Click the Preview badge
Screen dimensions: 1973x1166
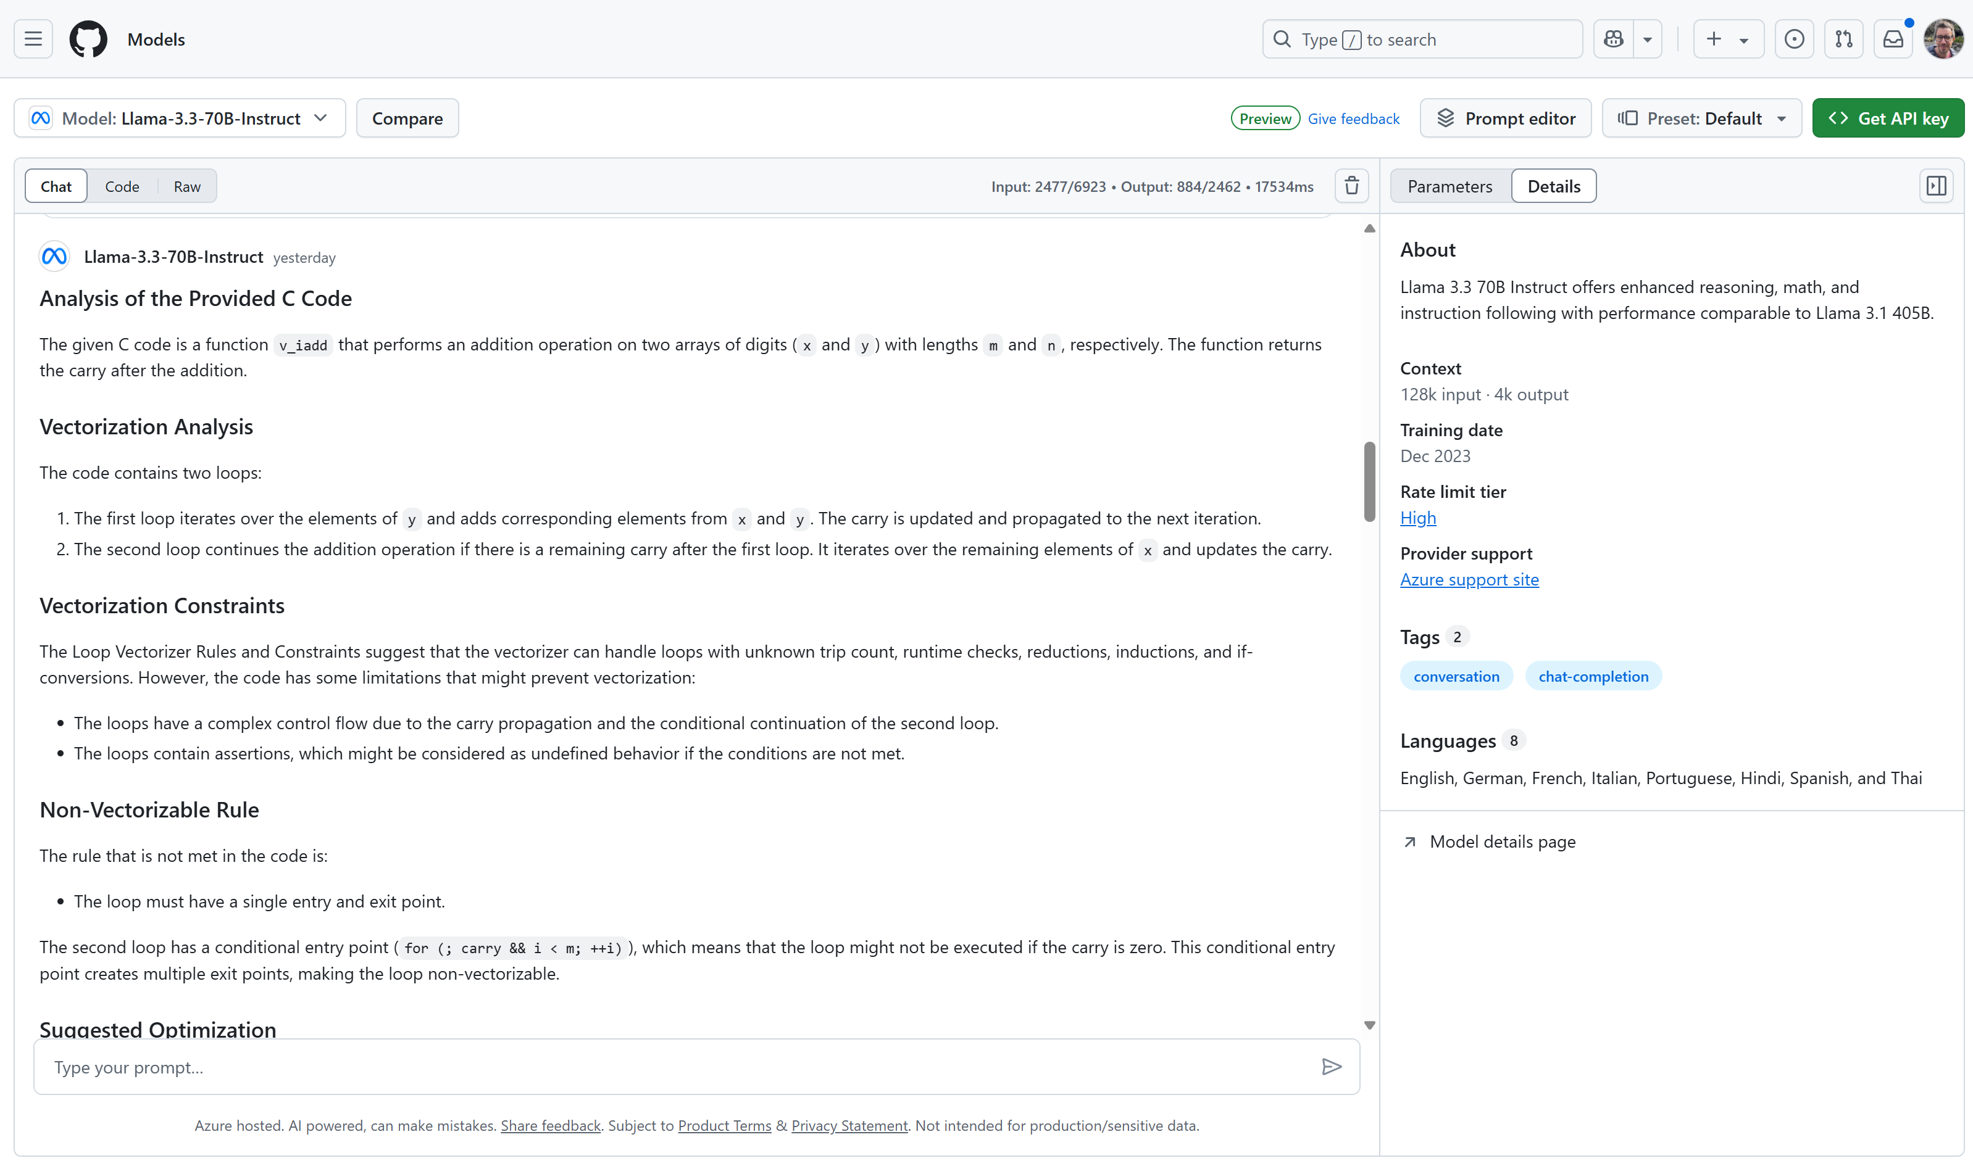pos(1265,118)
